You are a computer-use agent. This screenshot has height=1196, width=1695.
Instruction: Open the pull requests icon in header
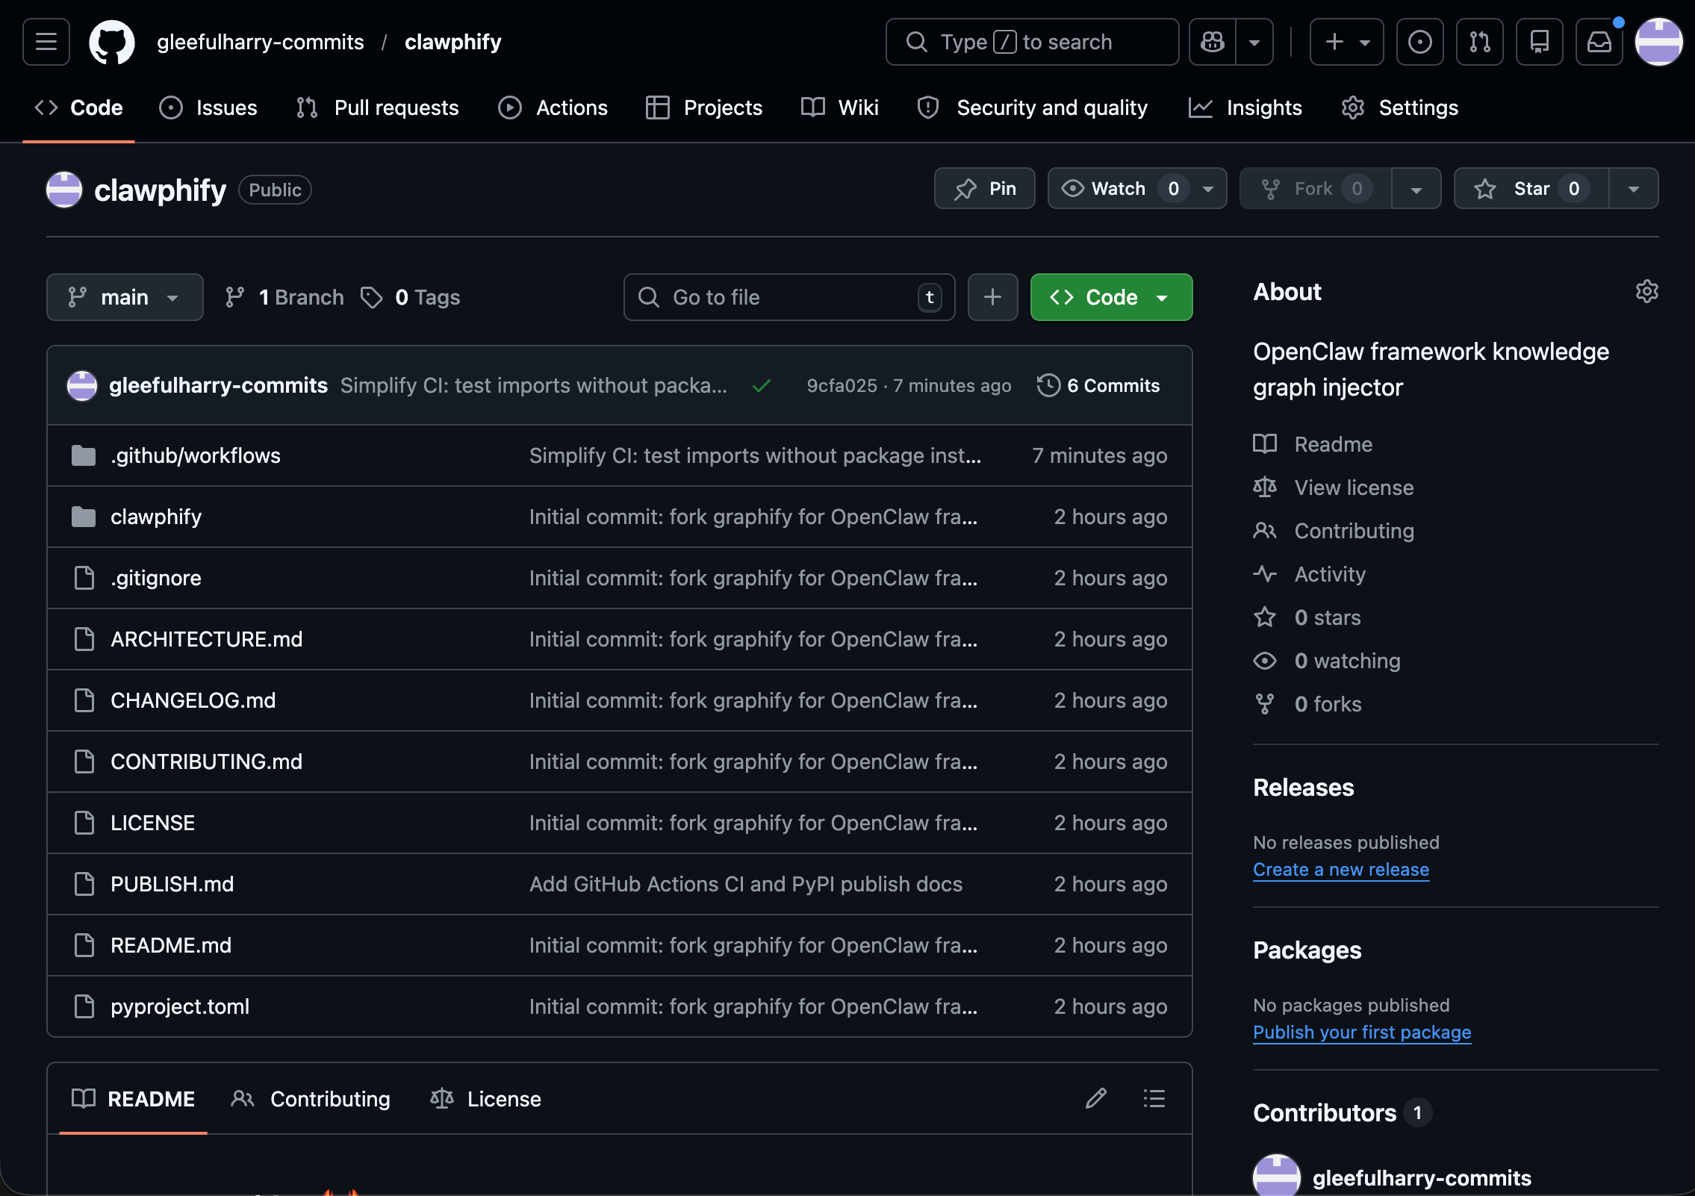(x=1479, y=42)
